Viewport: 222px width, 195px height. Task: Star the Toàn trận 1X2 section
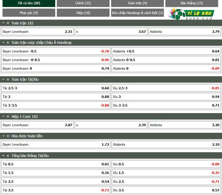(8, 23)
